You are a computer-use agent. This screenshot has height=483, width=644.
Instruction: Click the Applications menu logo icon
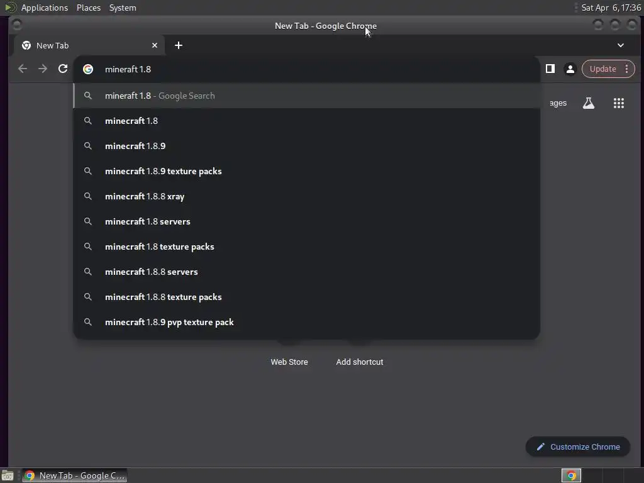coord(11,8)
